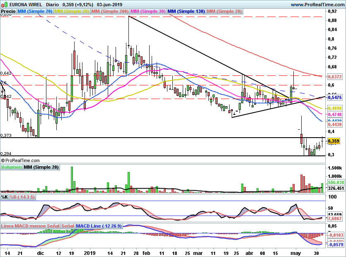346x257 pixels.
Task: Open the blue MM (Simple 20) label
Action: pyautogui.click(x=35, y=11)
